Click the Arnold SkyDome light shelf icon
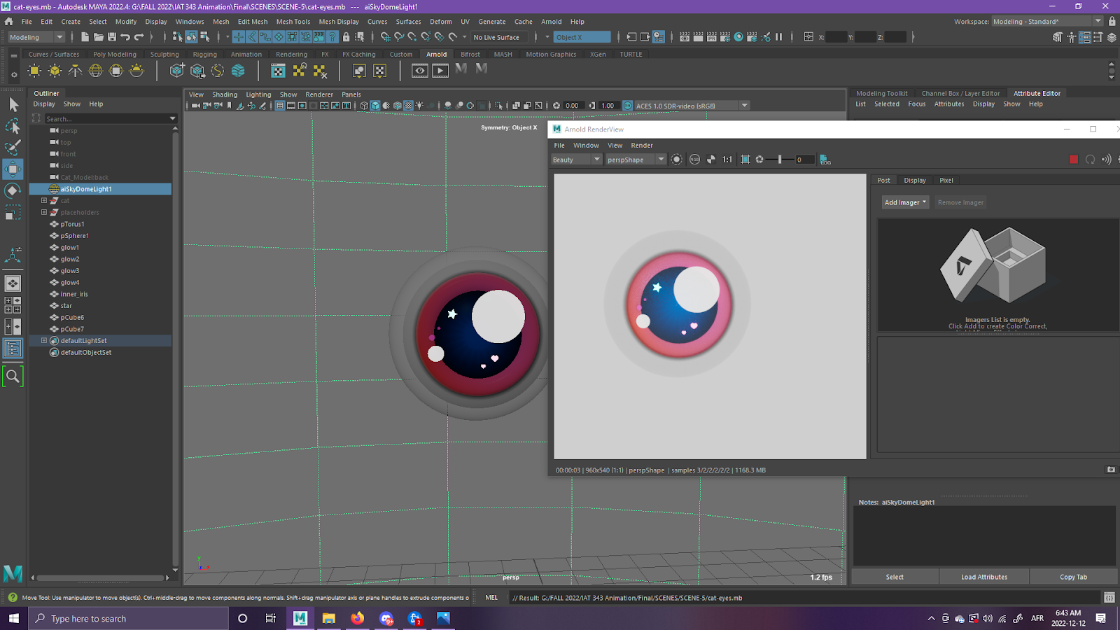The height and width of the screenshot is (630, 1120). tap(96, 71)
